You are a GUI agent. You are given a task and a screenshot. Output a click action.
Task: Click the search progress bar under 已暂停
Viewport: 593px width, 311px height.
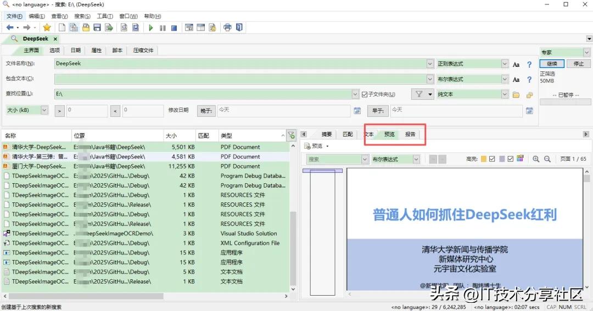click(x=565, y=102)
